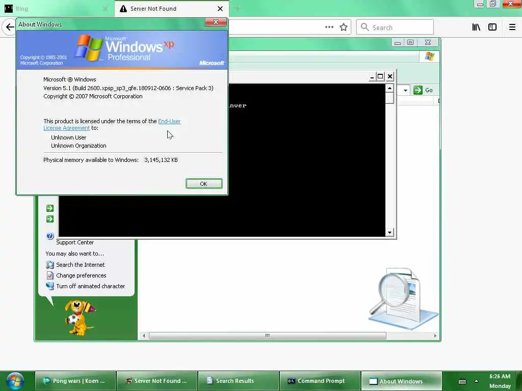The width and height of the screenshot is (522, 391).
Task: Open the page actions three-dot menu
Action: pyautogui.click(x=329, y=27)
